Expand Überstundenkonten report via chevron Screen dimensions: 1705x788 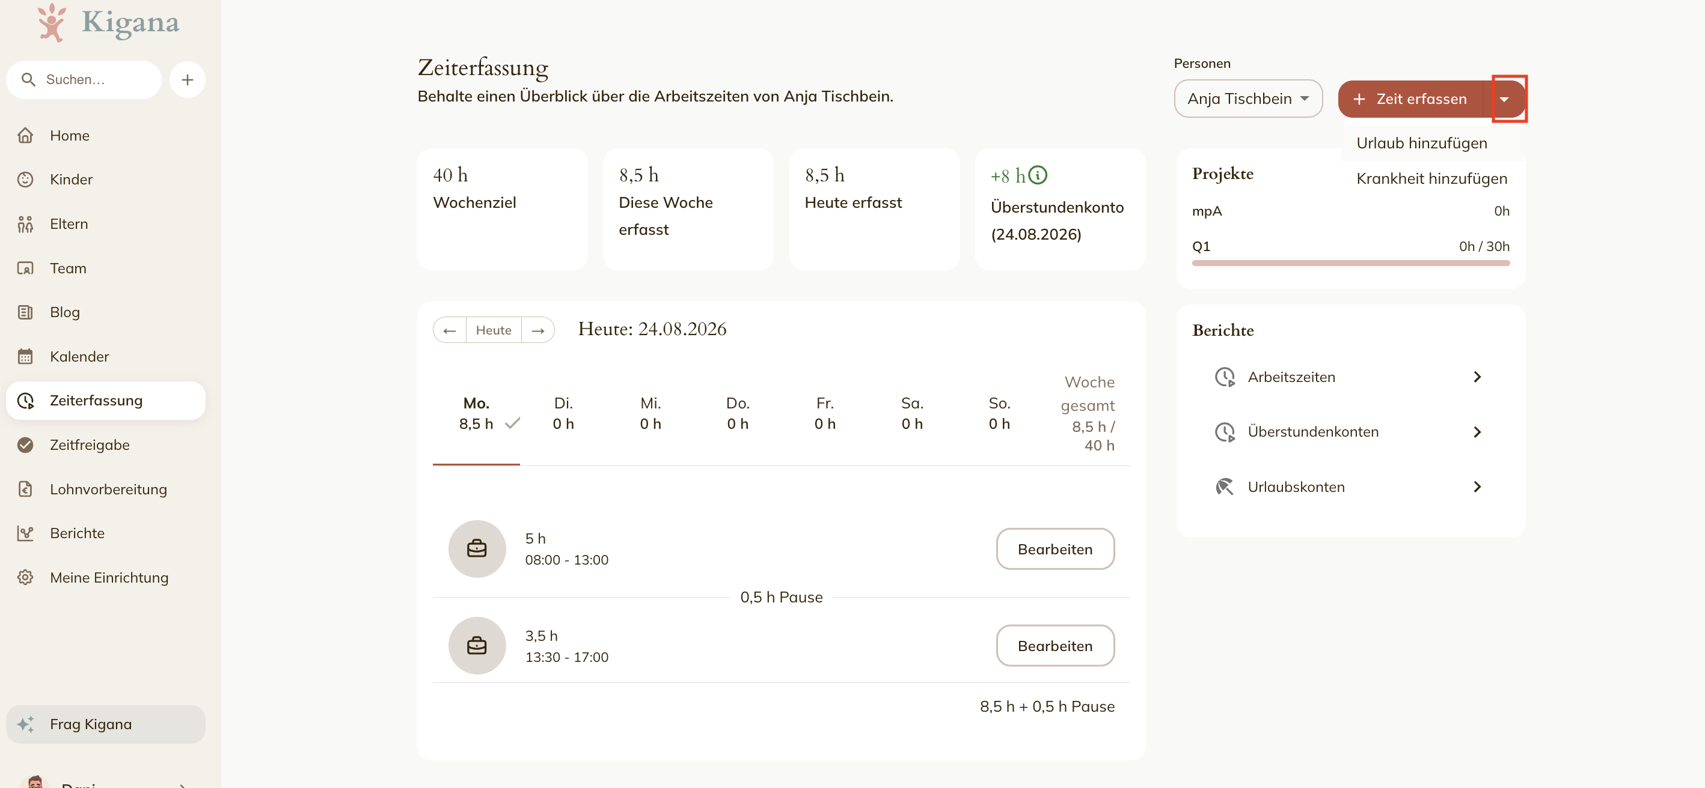click(x=1477, y=432)
